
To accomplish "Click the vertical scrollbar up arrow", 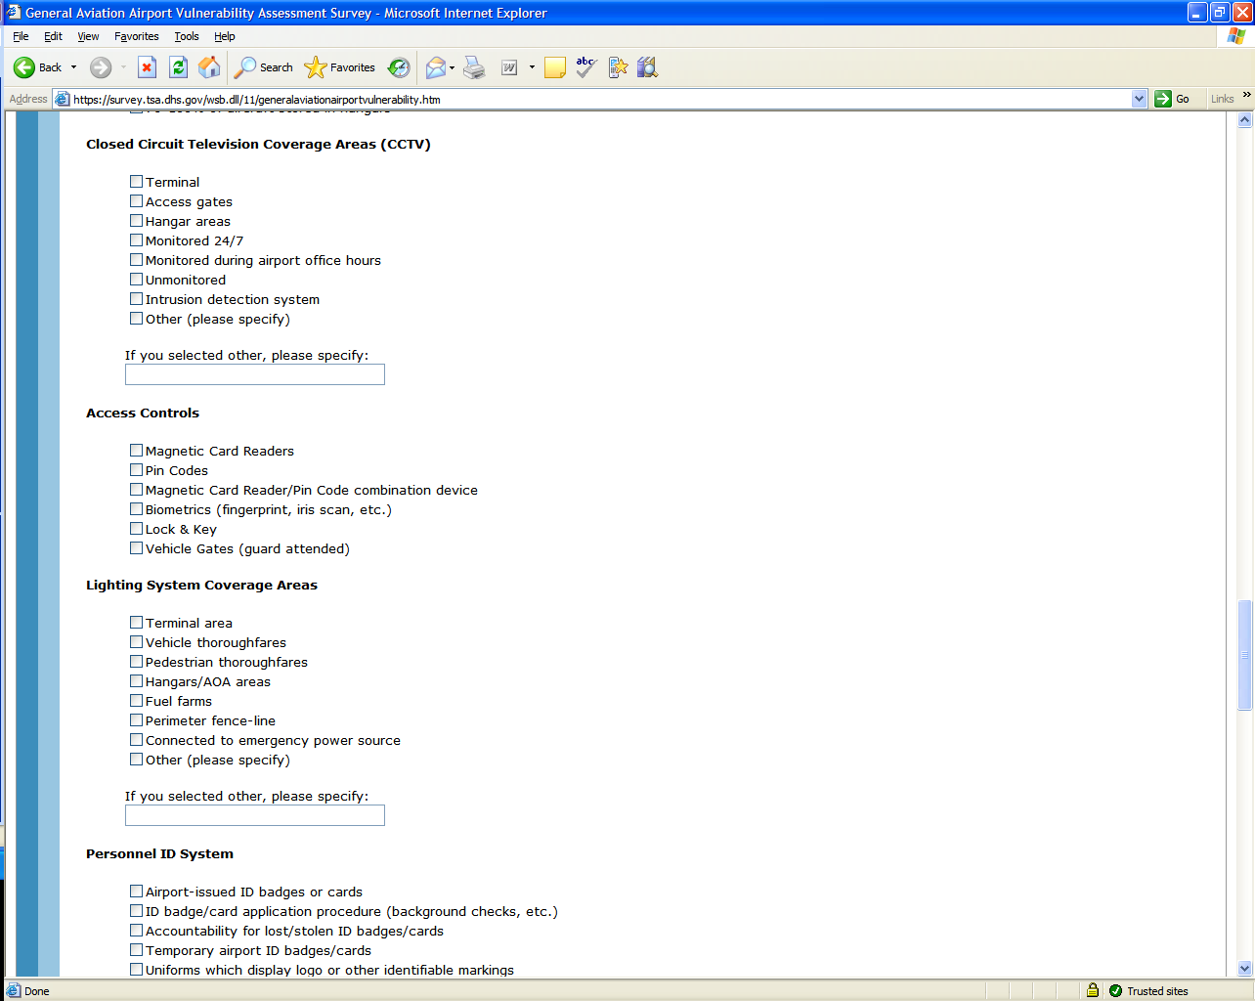I will click(1244, 120).
